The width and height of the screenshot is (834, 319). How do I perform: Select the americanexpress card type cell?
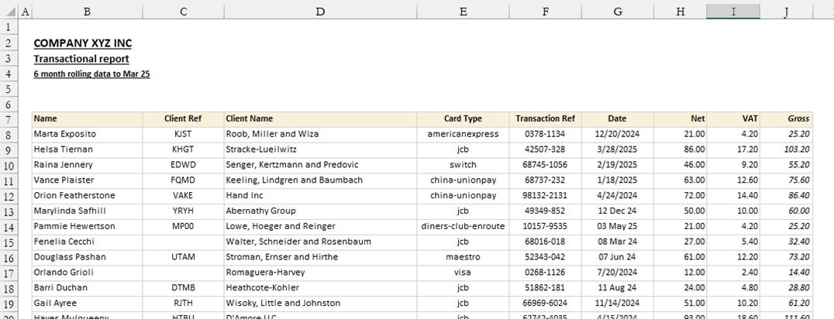(x=463, y=134)
